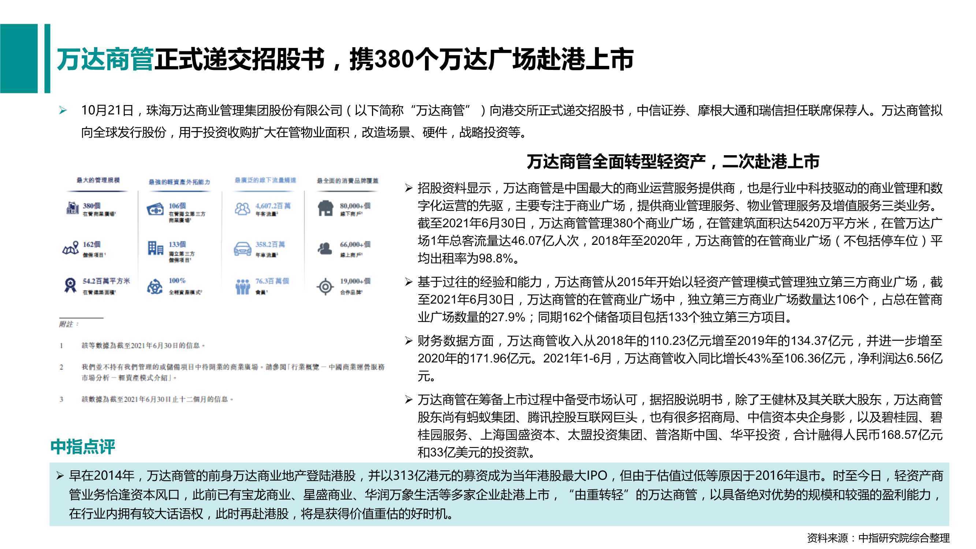Click the teal 万达商管 text in the title
Viewport: 976px width, 549px height.
(105, 60)
